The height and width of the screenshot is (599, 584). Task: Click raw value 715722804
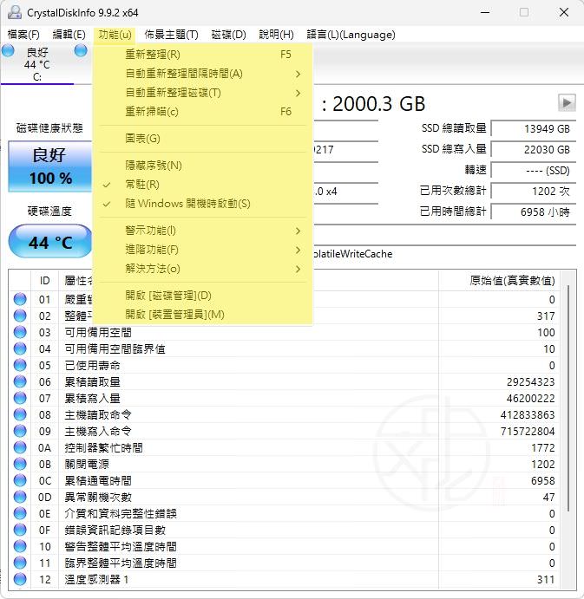click(528, 431)
